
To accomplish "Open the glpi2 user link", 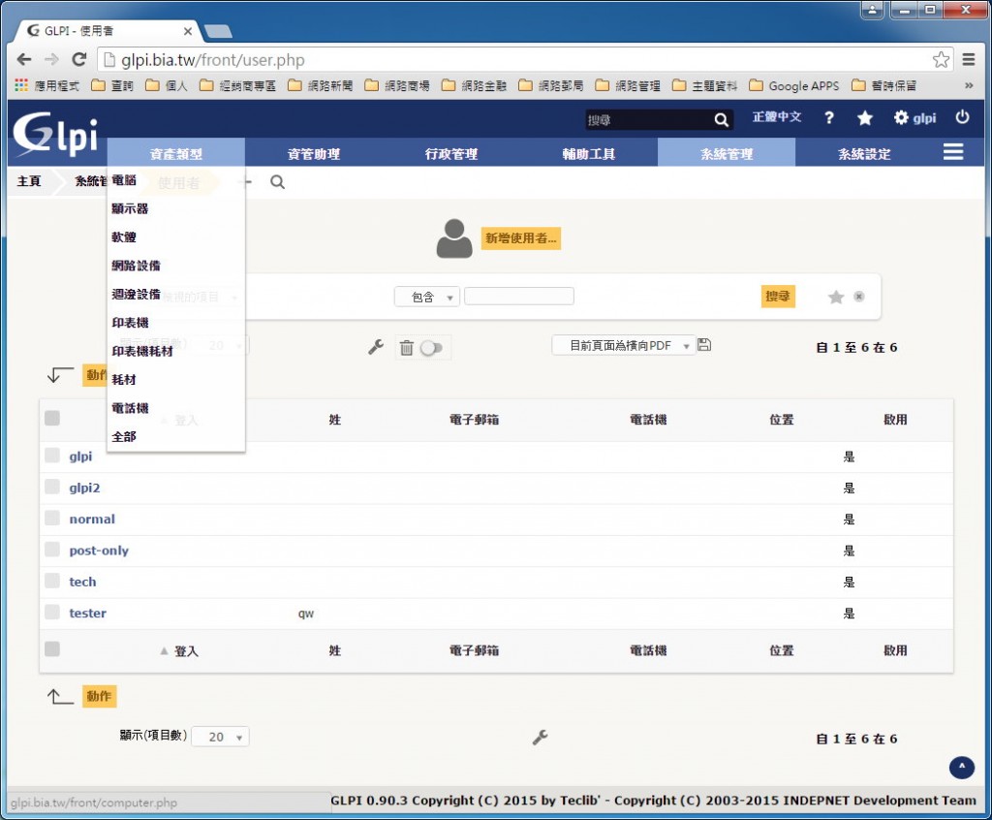I will tap(85, 489).
